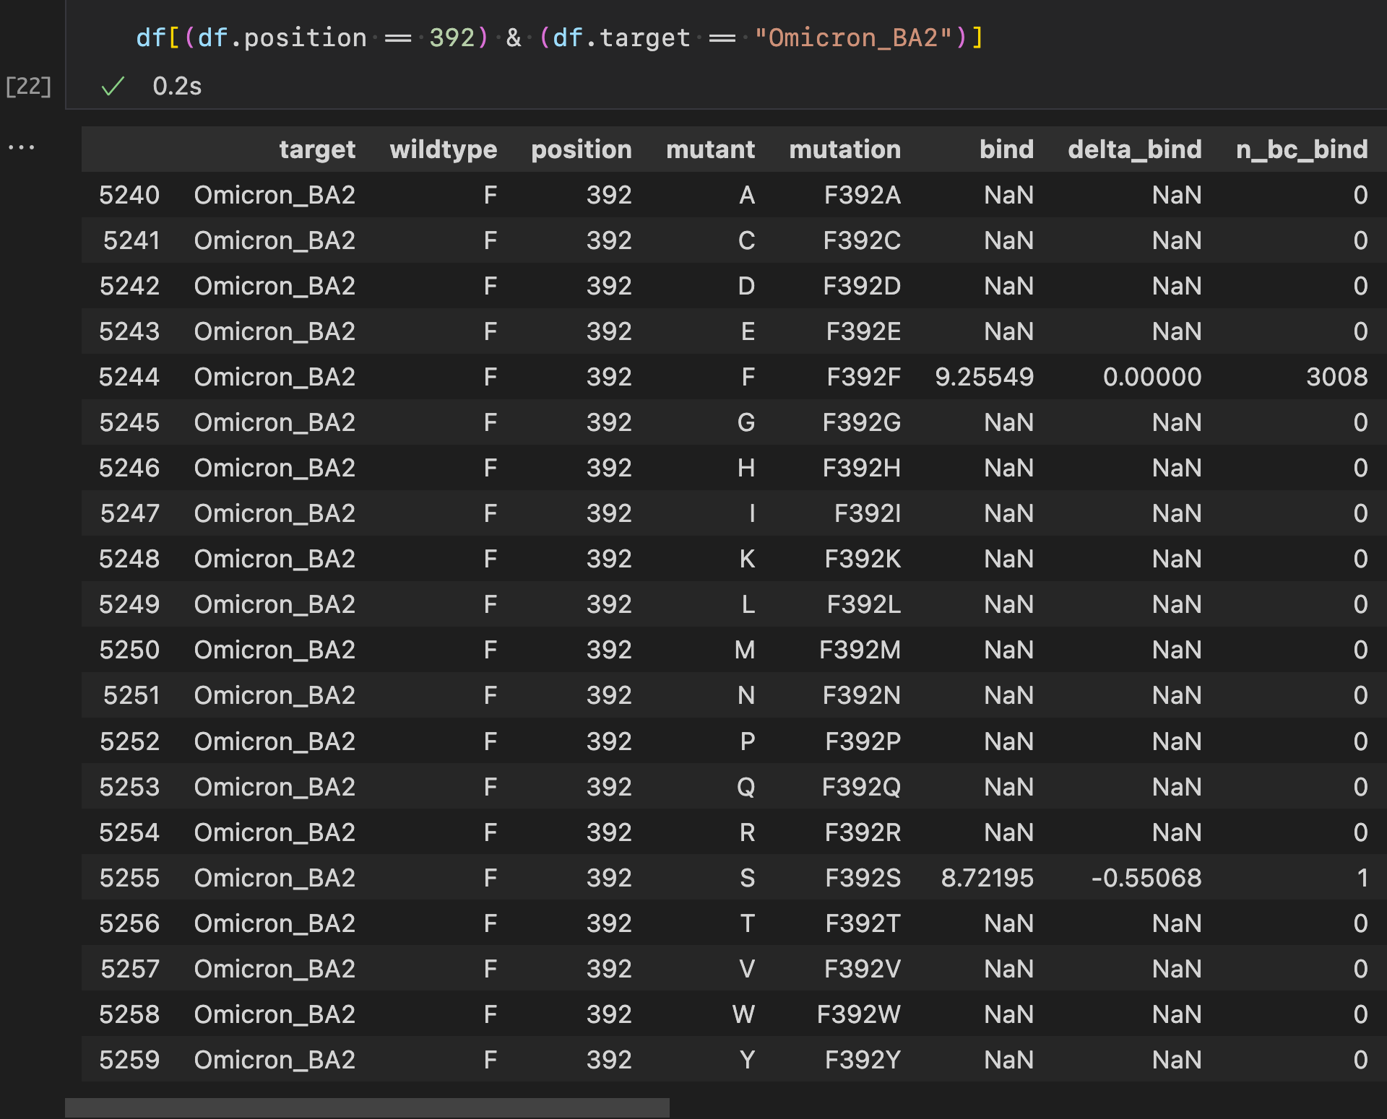
Task: Click the n_bc_bind value 3008
Action: point(1336,376)
